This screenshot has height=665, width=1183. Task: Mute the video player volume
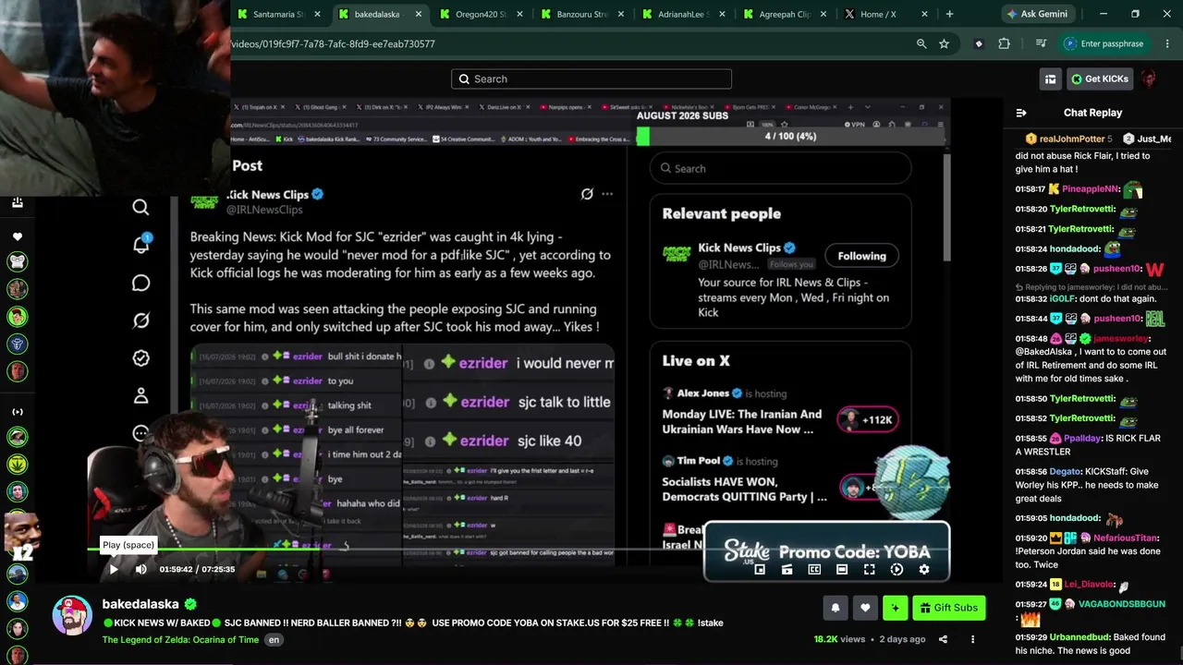[x=140, y=569]
